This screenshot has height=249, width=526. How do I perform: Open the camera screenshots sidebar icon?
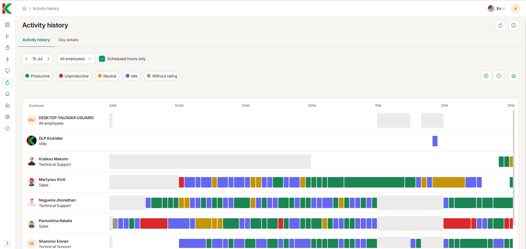(7, 105)
